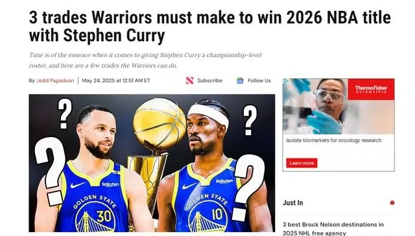Click the Thermo Fisher Scientific logo

371,89
